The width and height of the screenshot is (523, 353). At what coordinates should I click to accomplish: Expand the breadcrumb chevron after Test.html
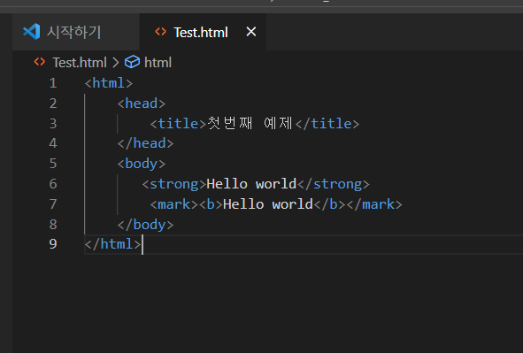point(116,63)
